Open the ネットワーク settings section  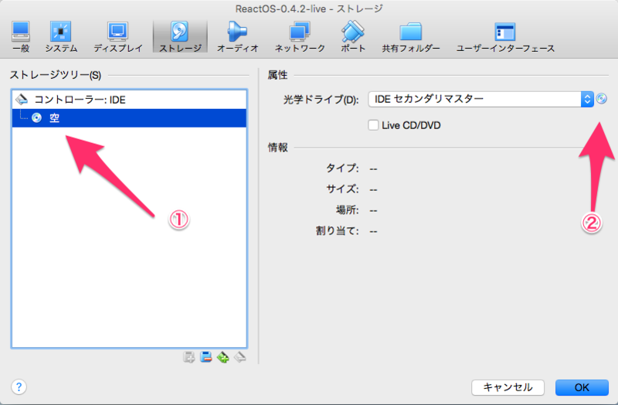300,36
